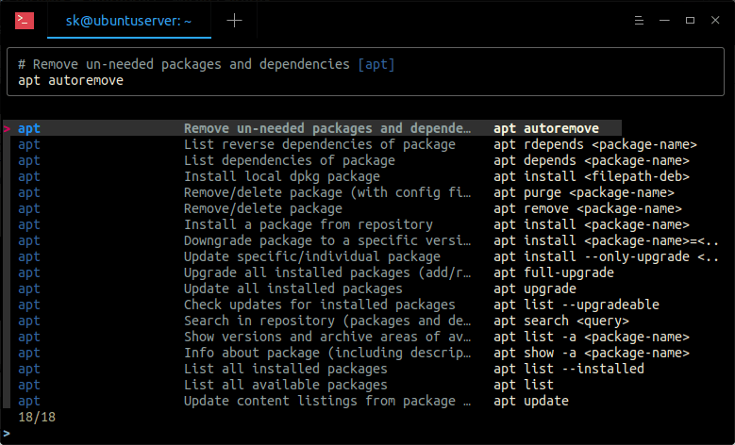Switch to the sk@ubuntuserver tab
Screen dimensions: 735x445
tap(130, 20)
